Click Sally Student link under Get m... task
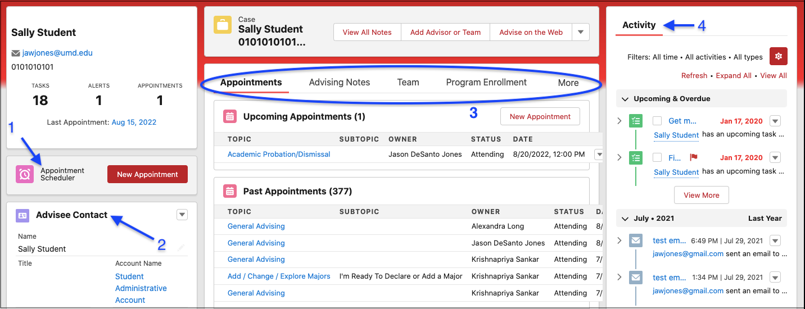Screen dimensions: 805x309 click(x=676, y=135)
